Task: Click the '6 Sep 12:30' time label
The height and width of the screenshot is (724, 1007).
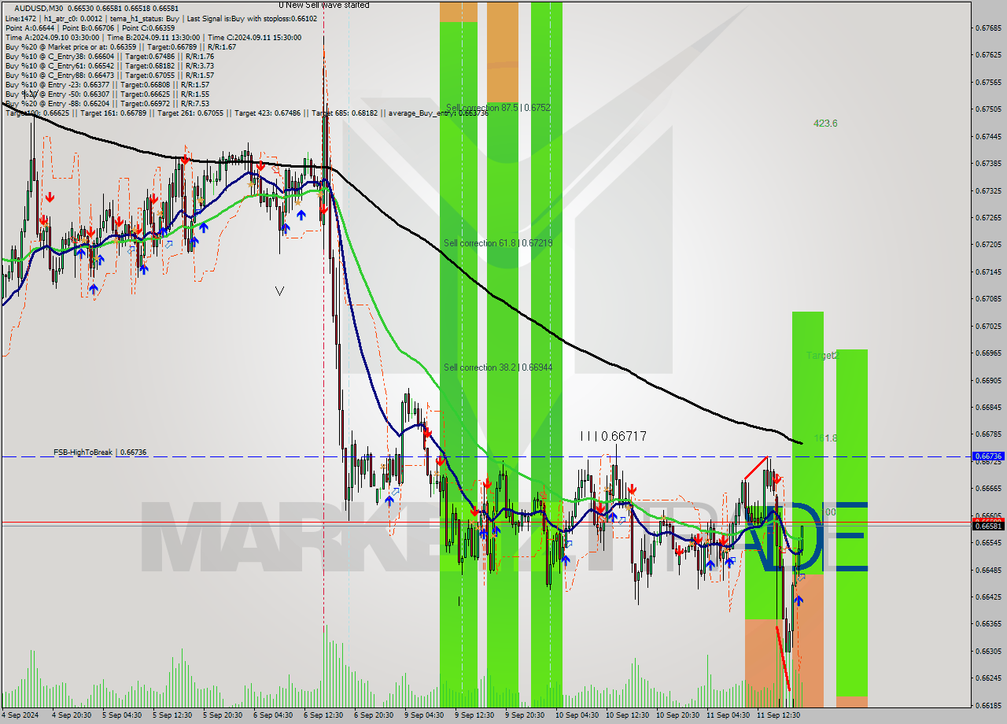Action: click(x=323, y=715)
